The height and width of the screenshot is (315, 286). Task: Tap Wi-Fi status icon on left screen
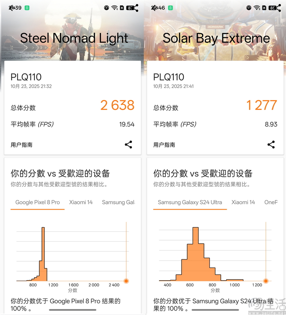click(x=114, y=8)
